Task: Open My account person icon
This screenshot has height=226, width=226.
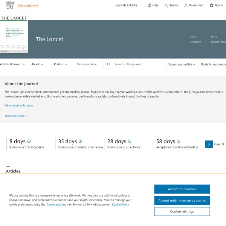Action: pyautogui.click(x=186, y=5)
